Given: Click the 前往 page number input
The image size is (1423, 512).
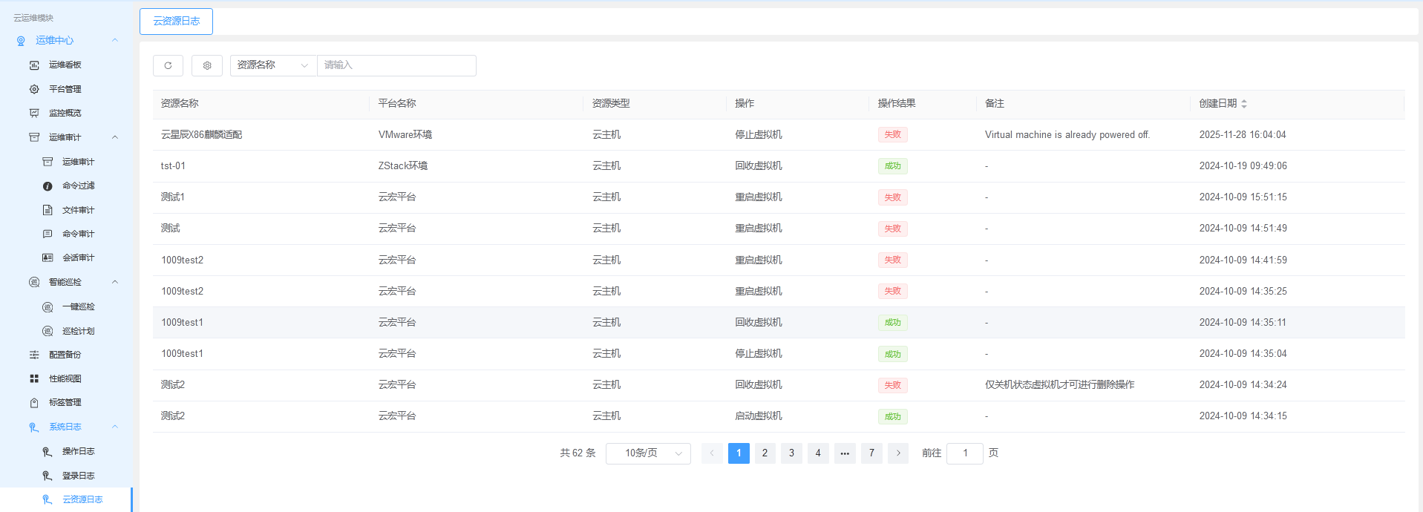Looking at the screenshot, I should (x=965, y=453).
